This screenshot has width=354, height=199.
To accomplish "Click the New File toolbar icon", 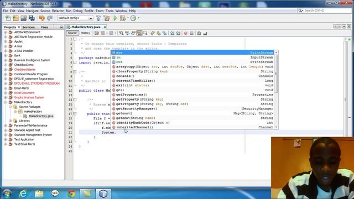I will (8, 18).
